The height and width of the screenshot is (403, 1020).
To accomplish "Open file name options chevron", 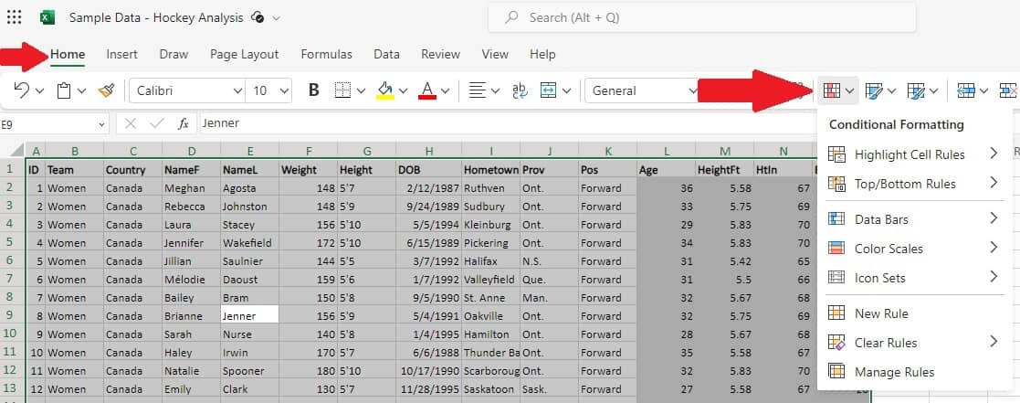I will tap(277, 18).
